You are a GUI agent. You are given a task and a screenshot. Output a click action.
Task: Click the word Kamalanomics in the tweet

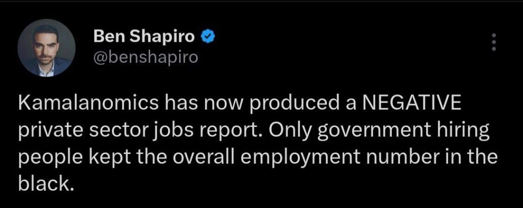84,105
